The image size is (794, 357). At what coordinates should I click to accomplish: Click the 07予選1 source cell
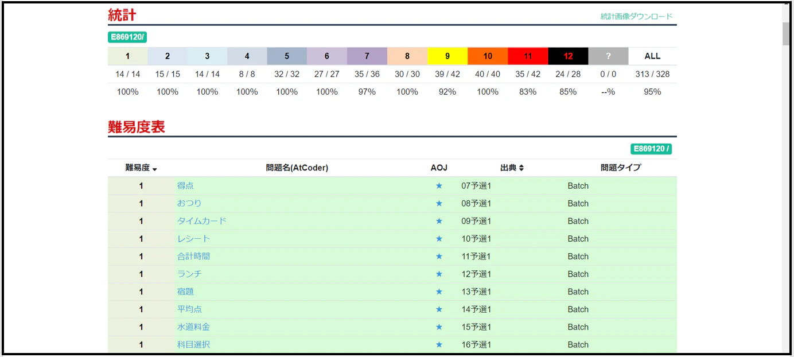(476, 186)
